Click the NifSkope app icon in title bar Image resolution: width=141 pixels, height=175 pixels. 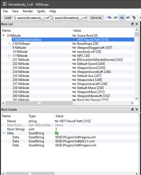tap(5, 4)
